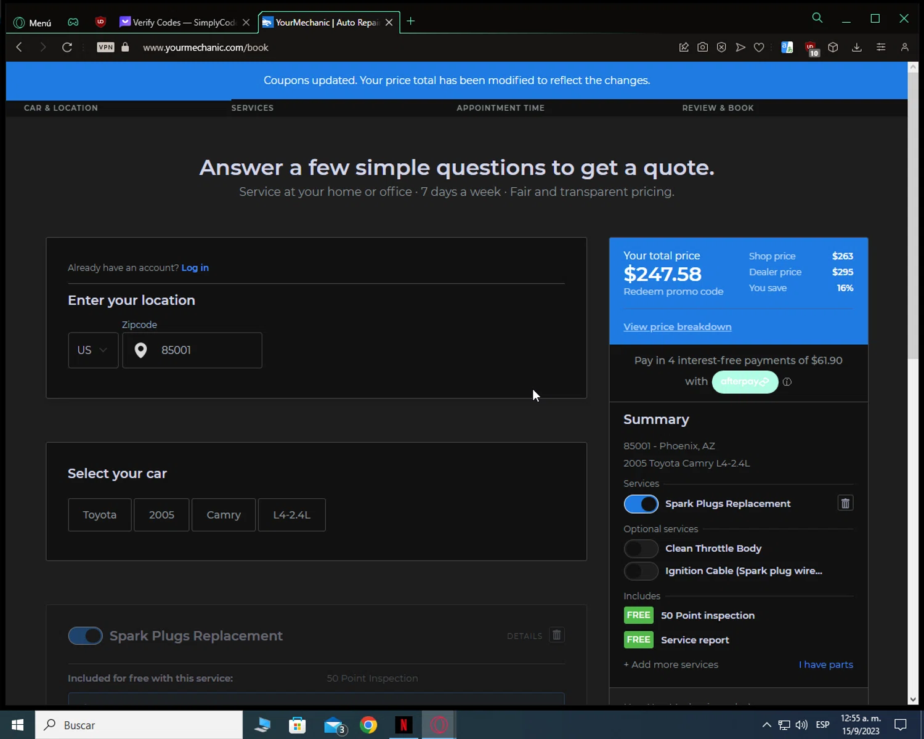924x739 pixels.
Task: Click the crossed-circle ad blocker icon
Action: [x=721, y=47]
